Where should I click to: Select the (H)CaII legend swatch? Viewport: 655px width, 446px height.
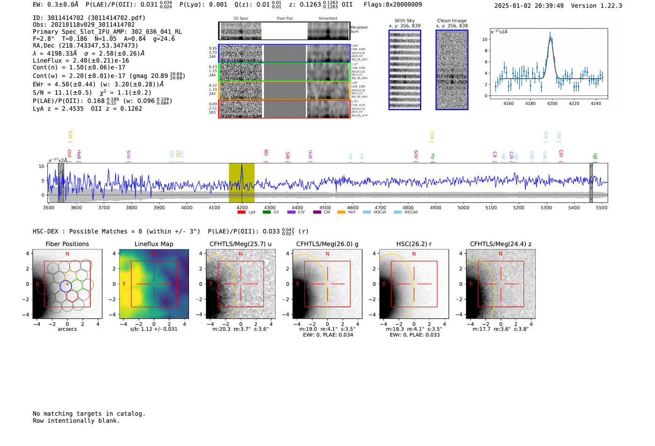398,212
